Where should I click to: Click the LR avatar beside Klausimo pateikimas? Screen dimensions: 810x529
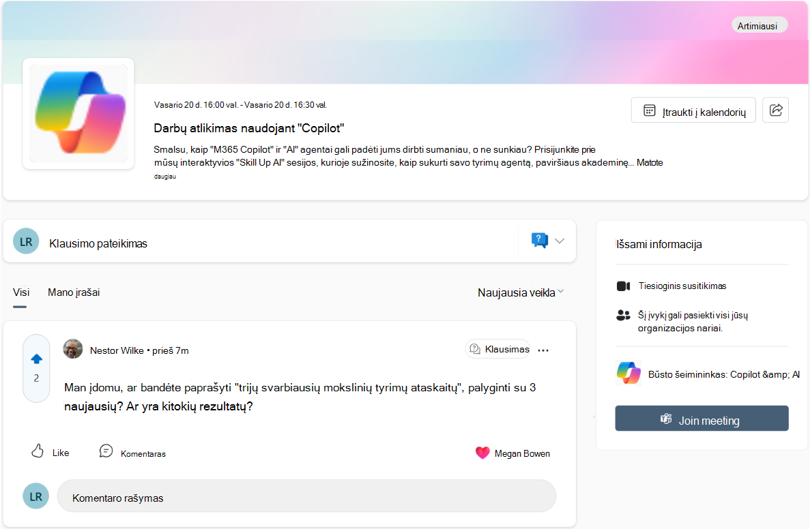(26, 241)
